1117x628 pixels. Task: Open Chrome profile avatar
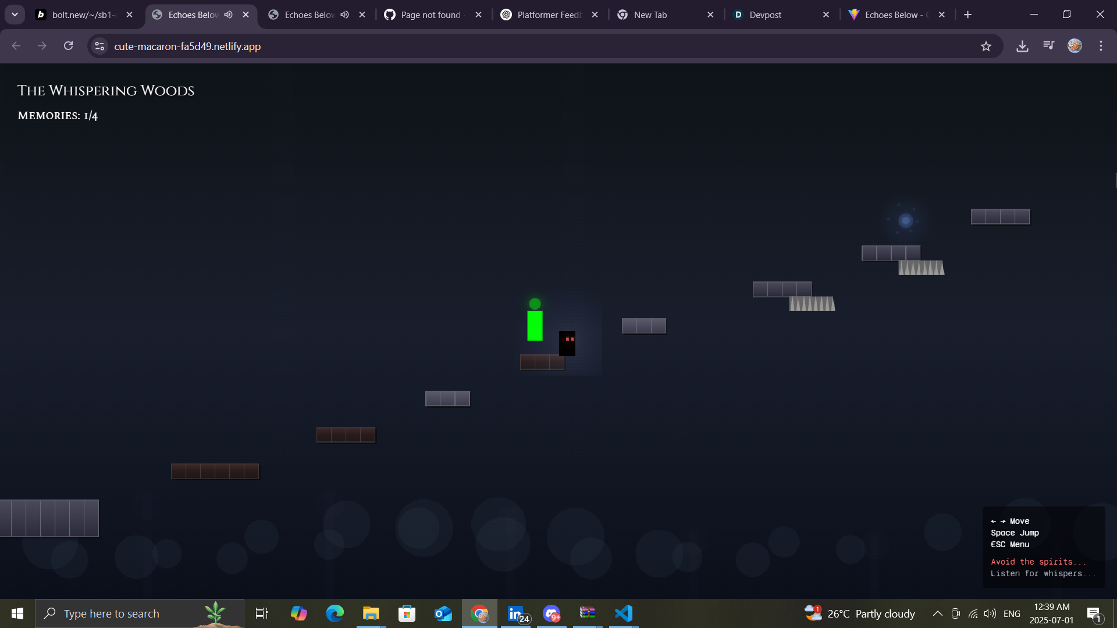coord(1075,46)
